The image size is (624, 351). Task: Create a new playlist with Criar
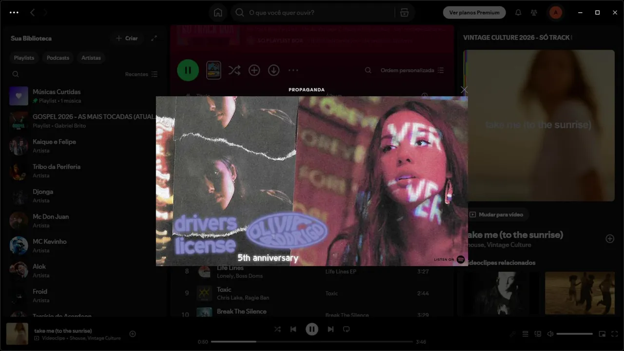(x=127, y=38)
